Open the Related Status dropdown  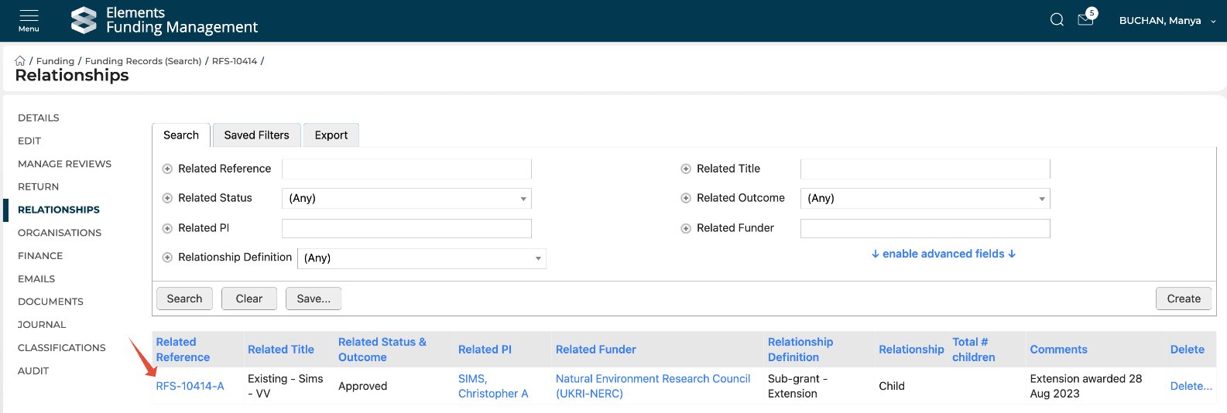(406, 199)
